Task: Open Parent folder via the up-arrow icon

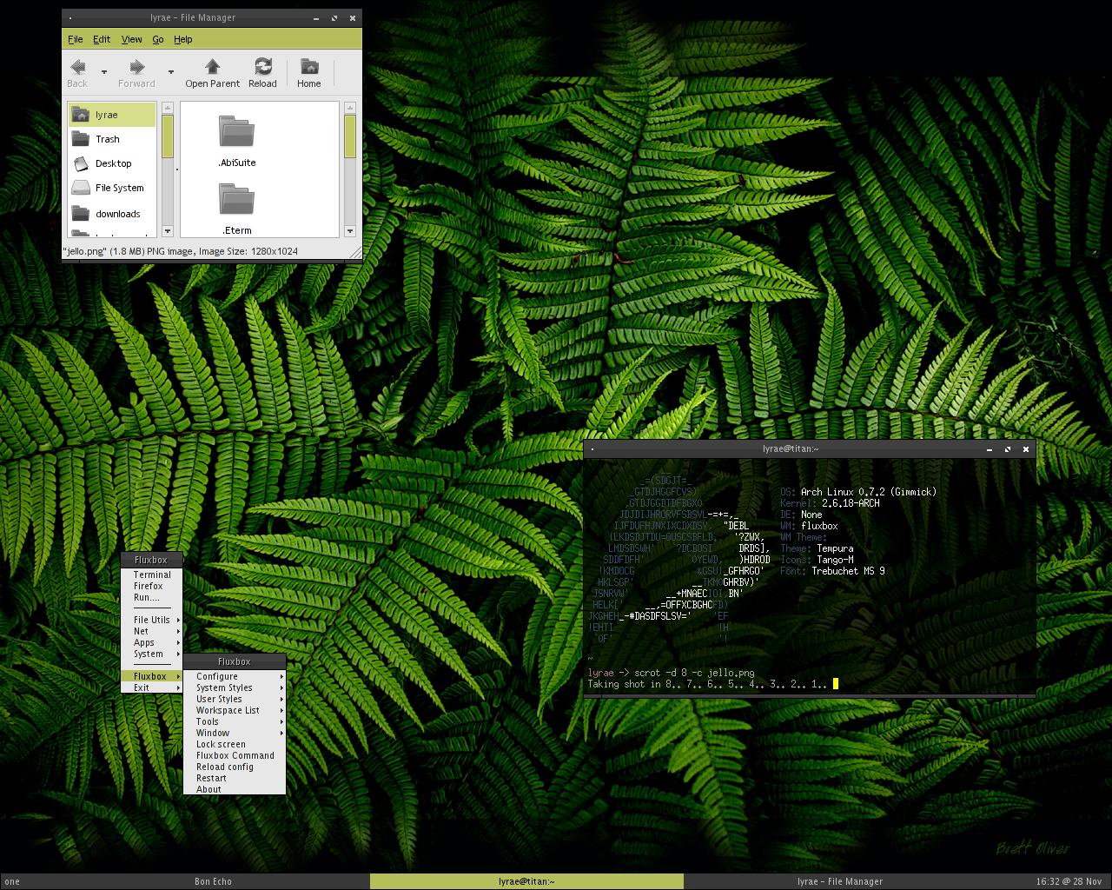Action: pos(212,73)
